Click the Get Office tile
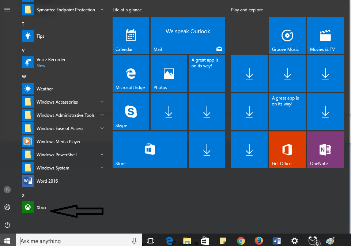Image resolution: width=351 pixels, height=246 pixels. click(x=287, y=150)
